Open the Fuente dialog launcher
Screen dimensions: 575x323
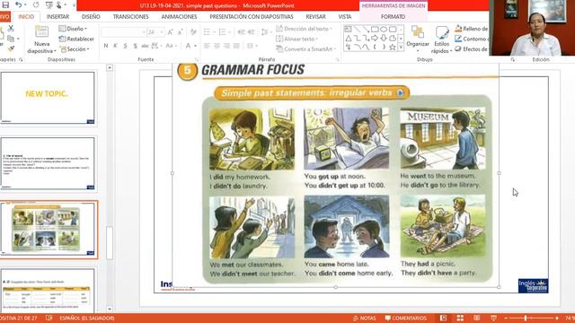tap(197, 59)
